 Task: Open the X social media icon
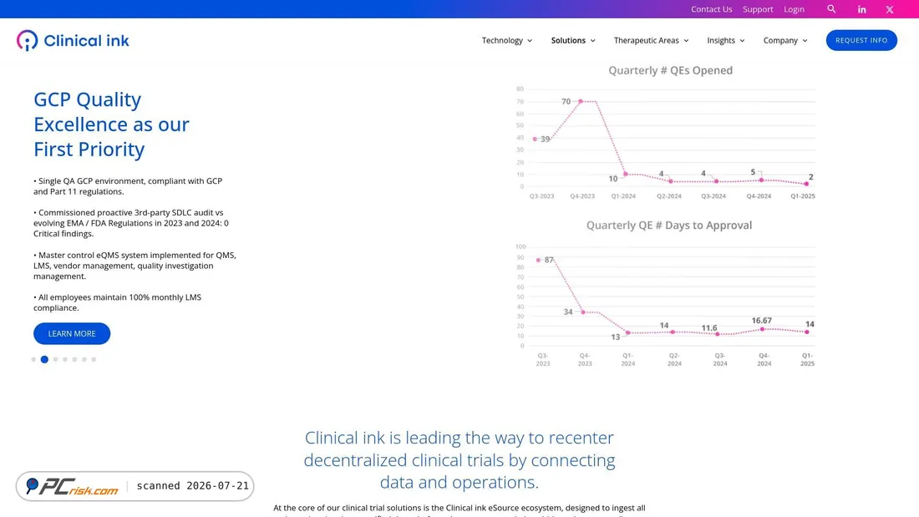click(889, 9)
